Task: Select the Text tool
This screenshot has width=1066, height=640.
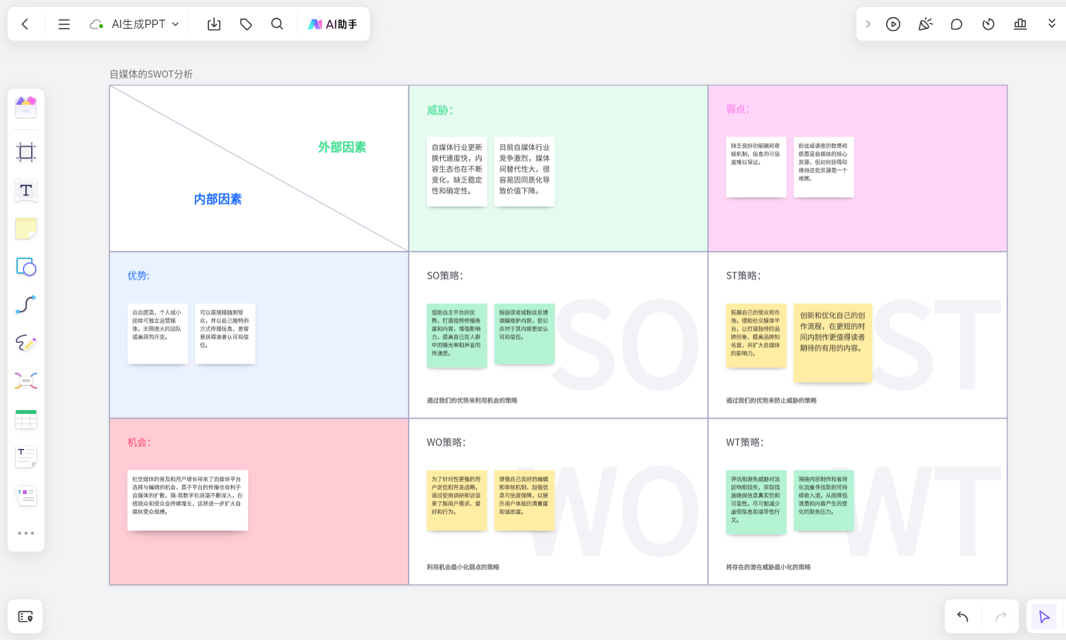Action: click(26, 190)
